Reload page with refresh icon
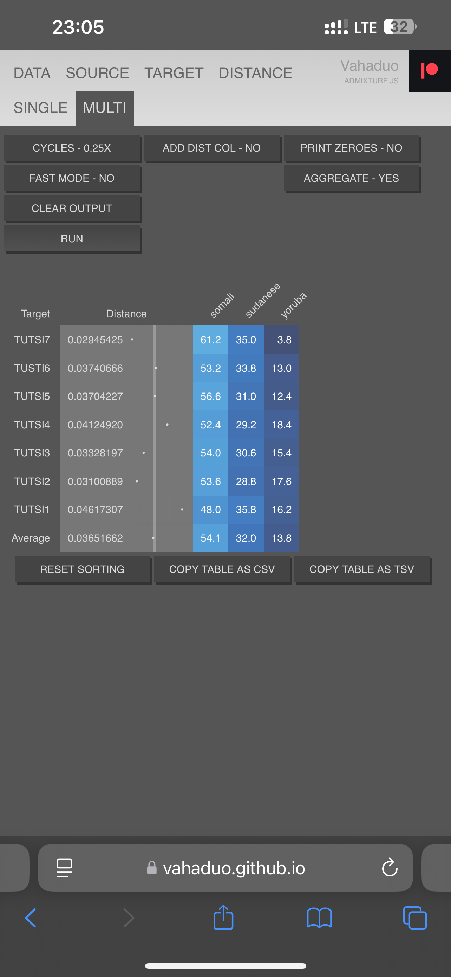The width and height of the screenshot is (451, 977). point(389,867)
